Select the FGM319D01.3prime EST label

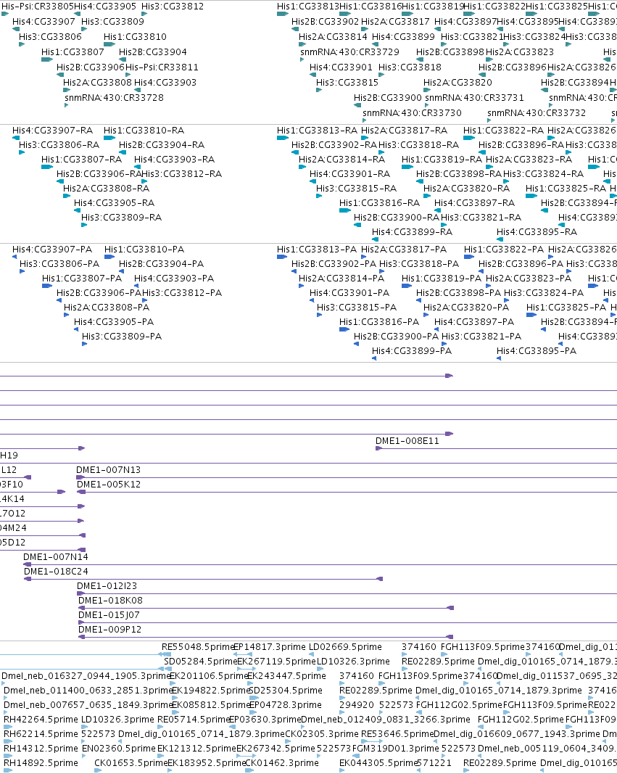pos(396,749)
